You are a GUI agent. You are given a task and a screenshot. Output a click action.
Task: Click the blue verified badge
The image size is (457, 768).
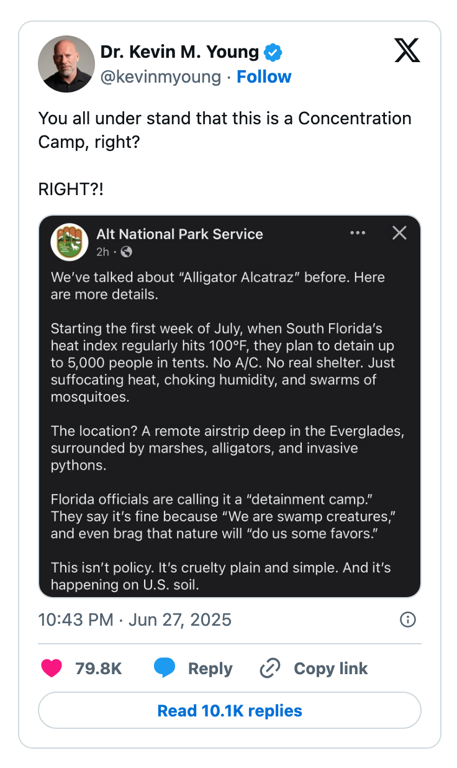273,53
